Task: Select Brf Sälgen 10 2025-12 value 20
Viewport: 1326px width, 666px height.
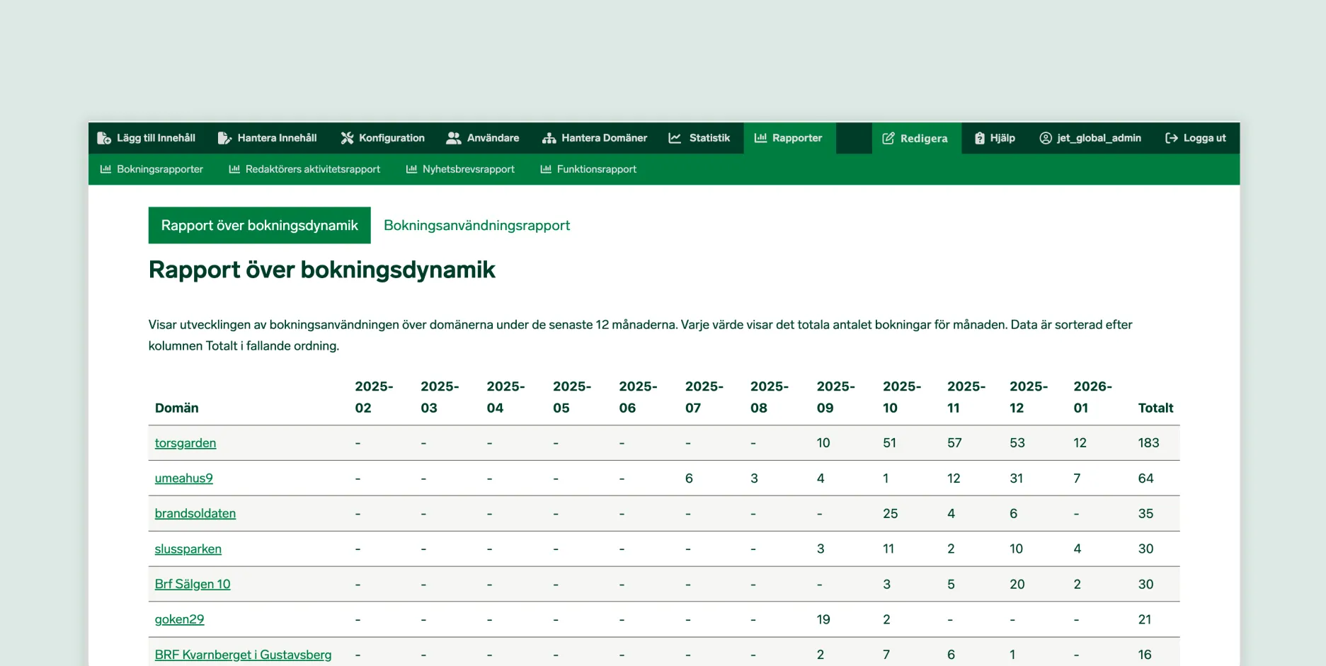Action: point(1017,585)
